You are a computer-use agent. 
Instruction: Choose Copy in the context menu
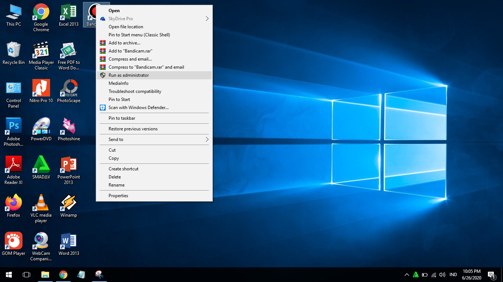coord(154,158)
